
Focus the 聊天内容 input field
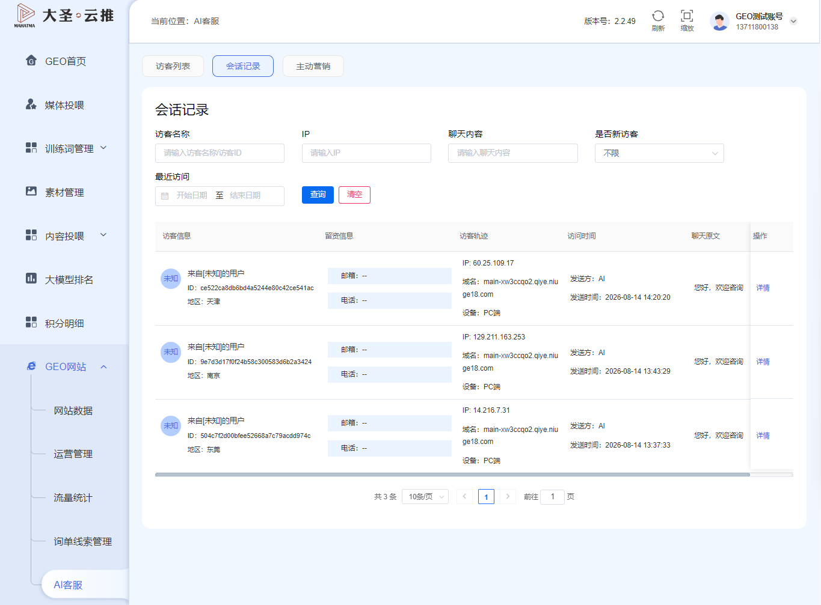[x=512, y=153]
